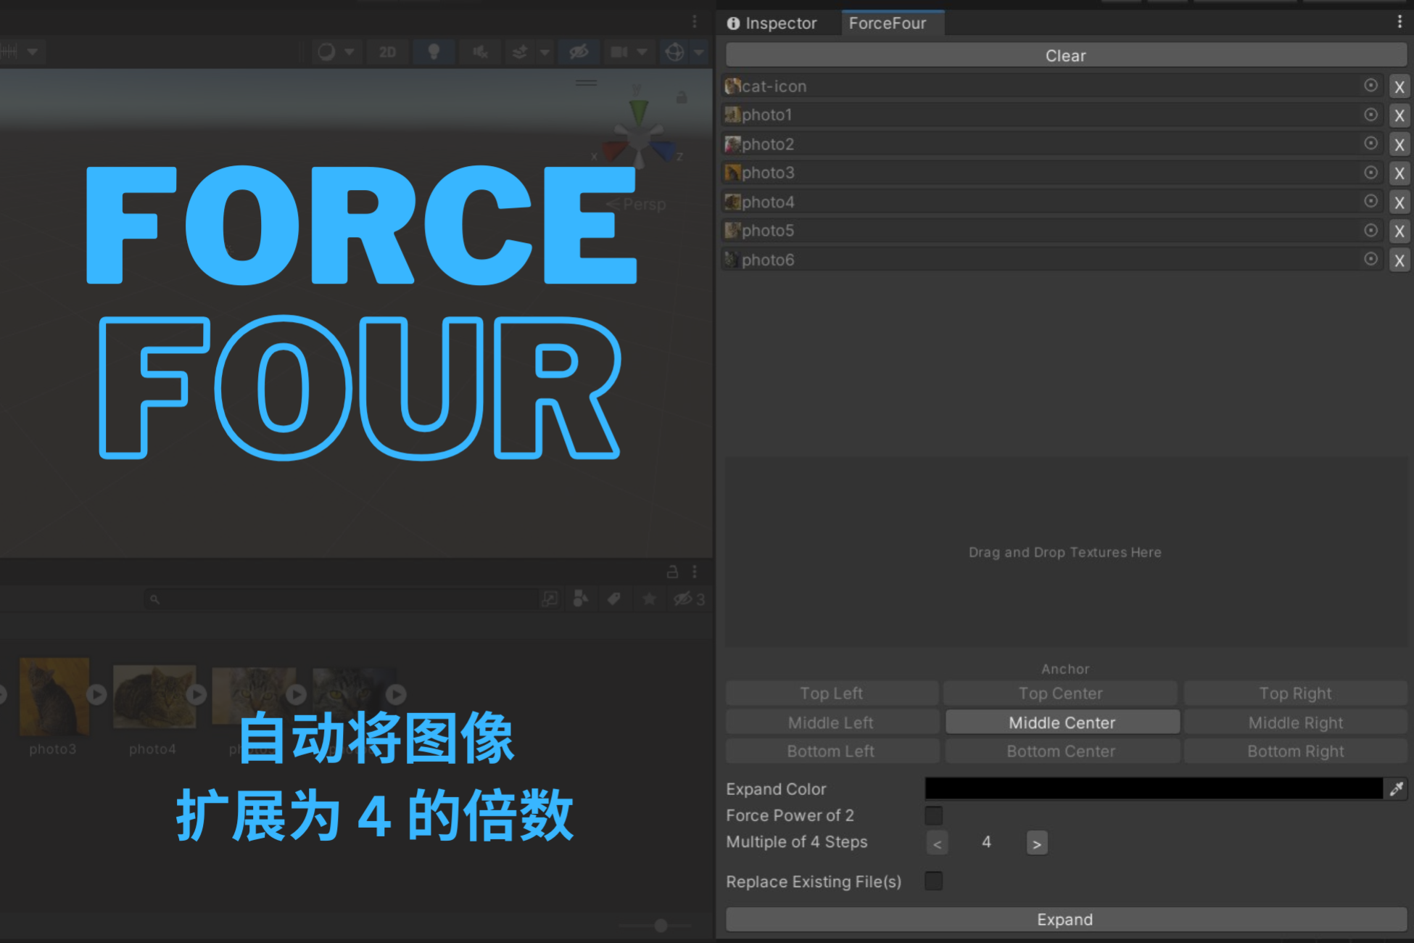
Task: Switch to the Inspector tab
Action: click(772, 23)
